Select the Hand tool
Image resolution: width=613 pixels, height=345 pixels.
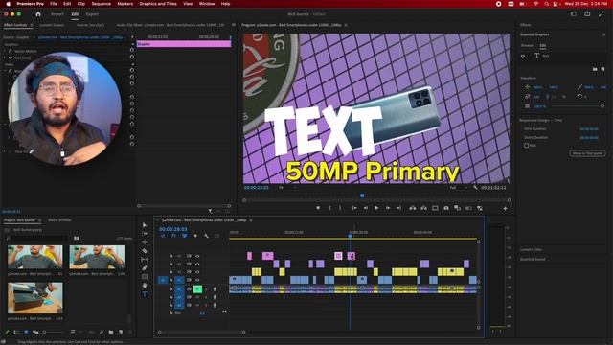click(145, 286)
